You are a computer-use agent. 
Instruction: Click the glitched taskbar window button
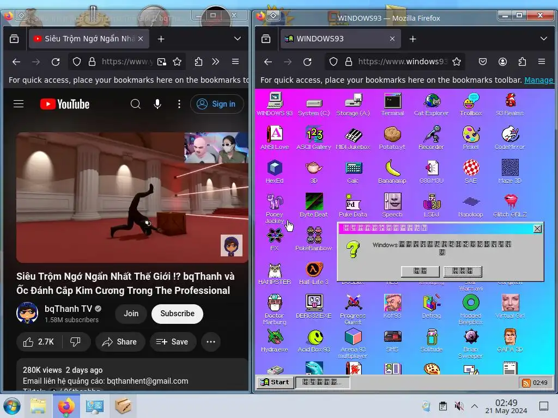pyautogui.click(x=322, y=383)
